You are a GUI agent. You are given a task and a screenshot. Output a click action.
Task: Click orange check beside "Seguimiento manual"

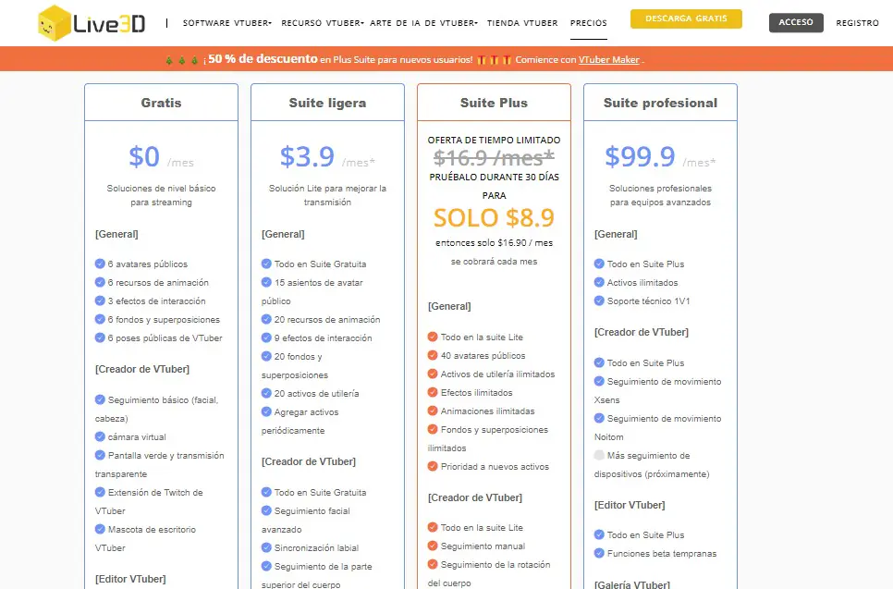[x=433, y=546]
